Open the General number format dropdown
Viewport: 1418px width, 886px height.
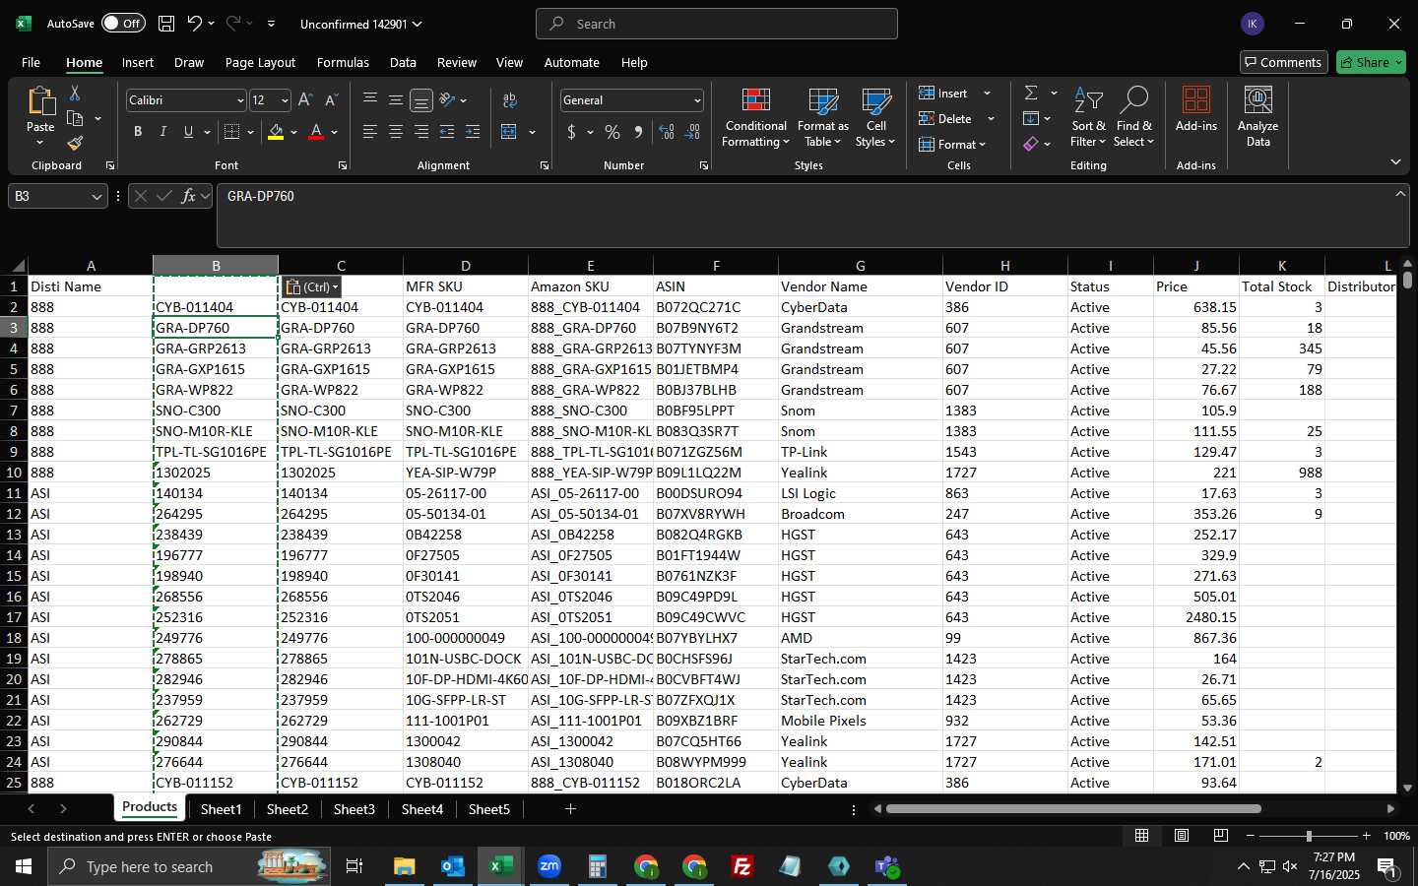[697, 100]
